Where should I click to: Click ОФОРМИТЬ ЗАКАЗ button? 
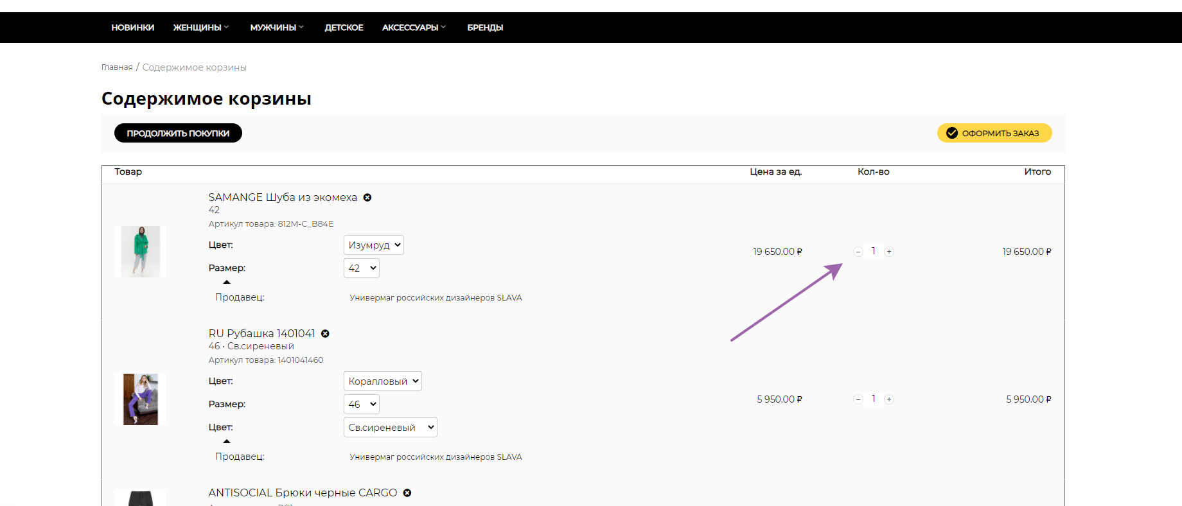(x=994, y=133)
